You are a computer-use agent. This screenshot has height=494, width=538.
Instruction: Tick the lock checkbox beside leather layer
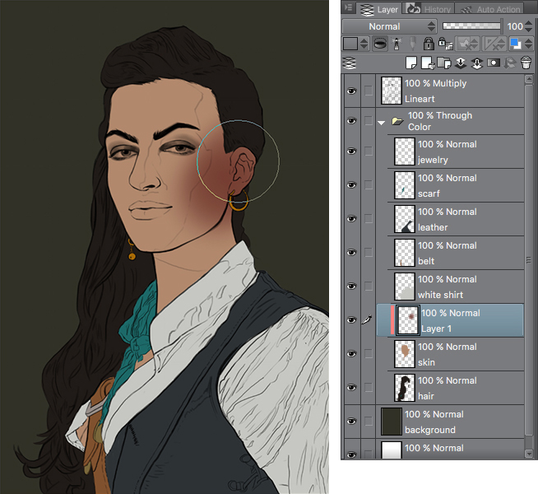[368, 219]
